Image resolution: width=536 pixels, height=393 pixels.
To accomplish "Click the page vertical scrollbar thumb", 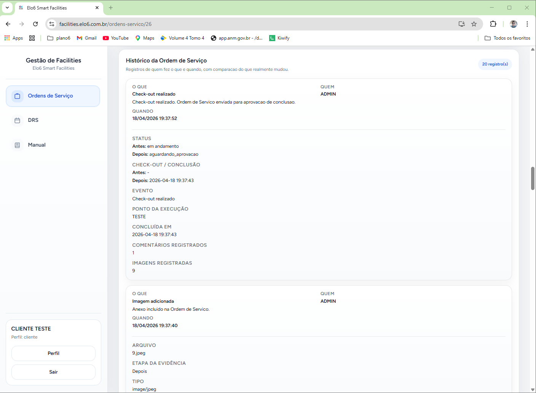I will coord(533,178).
